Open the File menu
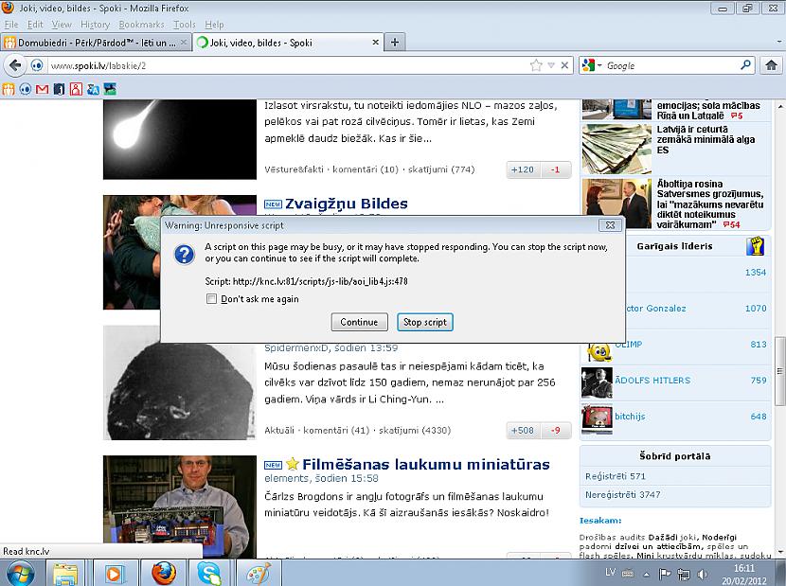The height and width of the screenshot is (586, 786). (x=11, y=24)
